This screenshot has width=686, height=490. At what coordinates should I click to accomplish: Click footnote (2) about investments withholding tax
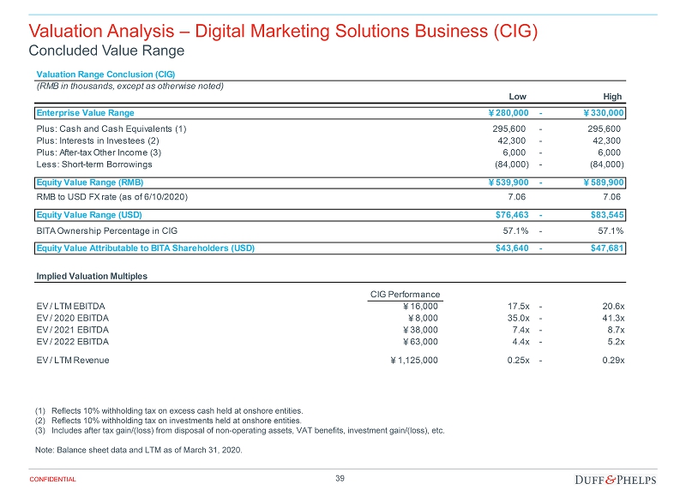tap(168, 421)
